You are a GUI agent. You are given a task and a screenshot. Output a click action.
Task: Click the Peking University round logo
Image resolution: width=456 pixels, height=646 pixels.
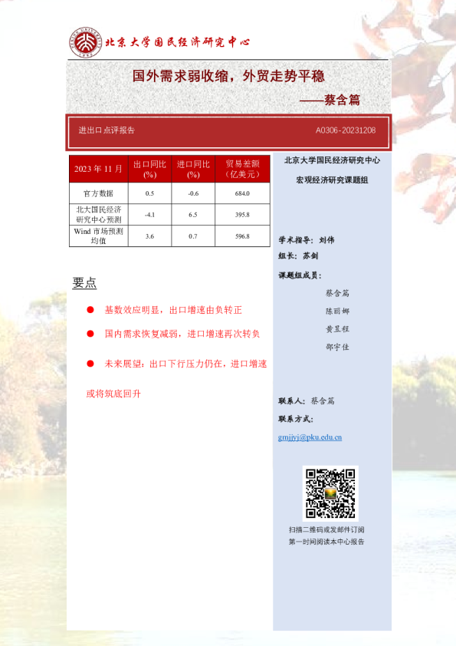click(x=86, y=42)
